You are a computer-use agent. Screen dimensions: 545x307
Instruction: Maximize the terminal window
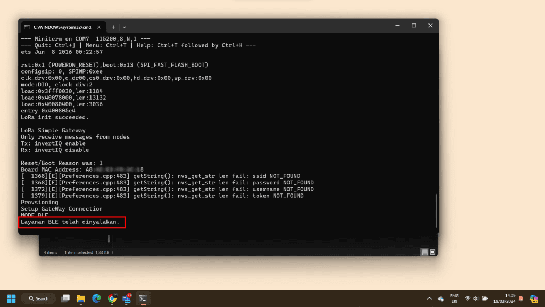coord(414,26)
